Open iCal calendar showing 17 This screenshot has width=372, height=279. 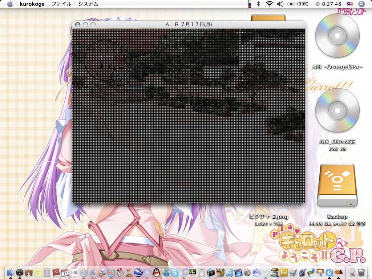click(65, 272)
